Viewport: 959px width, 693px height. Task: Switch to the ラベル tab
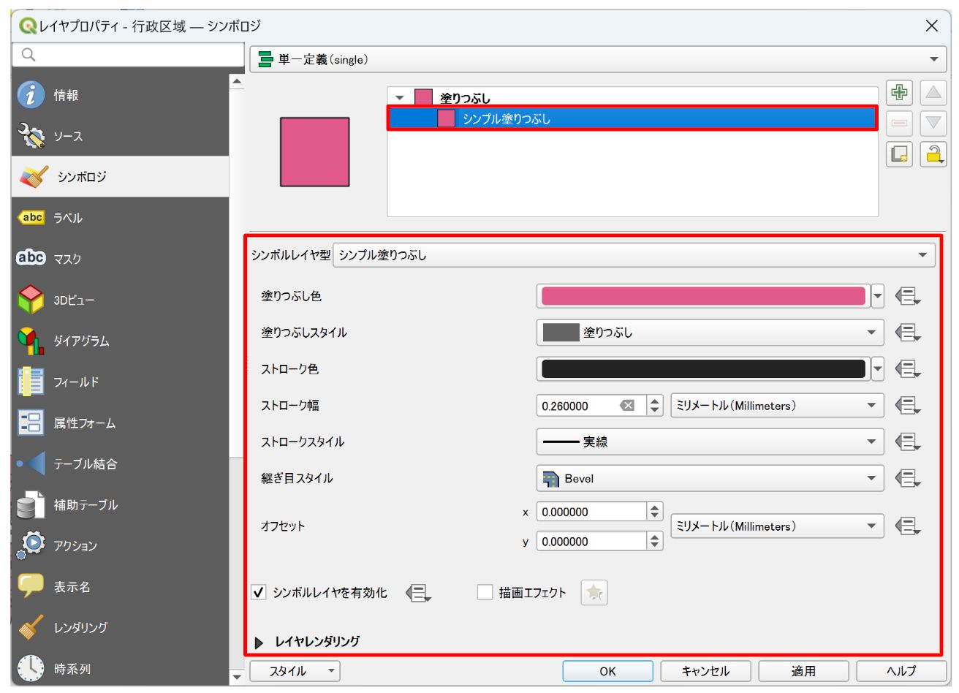pyautogui.click(x=120, y=218)
